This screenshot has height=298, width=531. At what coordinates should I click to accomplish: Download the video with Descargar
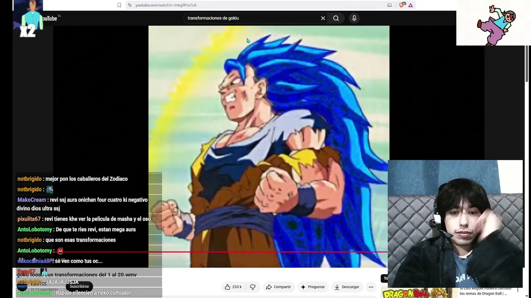347,287
